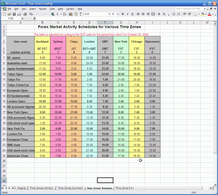Toggle Bold formatting
This screenshot has height=195, width=218.
[123, 14]
